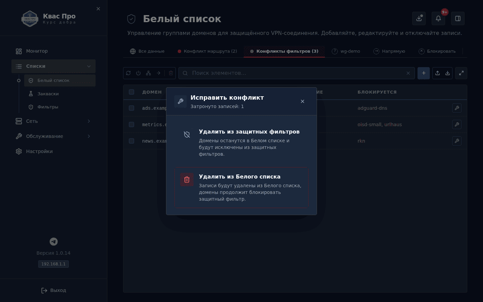Add a new entry with plus button

(424, 73)
